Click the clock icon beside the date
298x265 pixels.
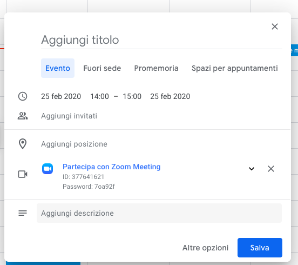coord(23,96)
